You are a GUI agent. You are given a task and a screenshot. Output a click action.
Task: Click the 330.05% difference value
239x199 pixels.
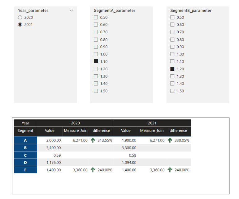pos(182,140)
